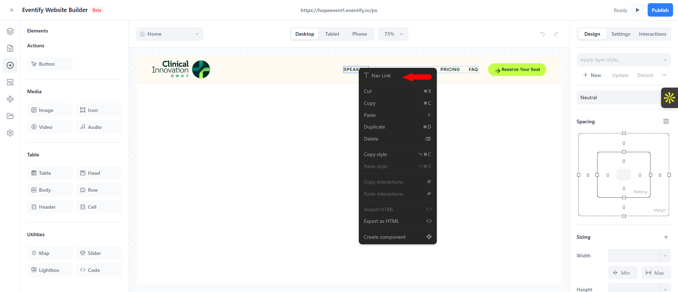Select the PRICING nav link on canvas
678x292 pixels.
[x=450, y=70]
